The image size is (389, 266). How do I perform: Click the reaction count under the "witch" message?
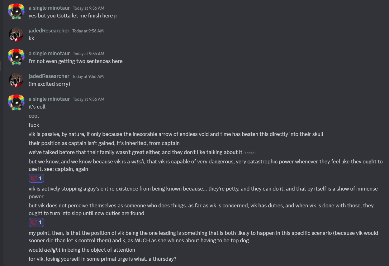(40, 178)
